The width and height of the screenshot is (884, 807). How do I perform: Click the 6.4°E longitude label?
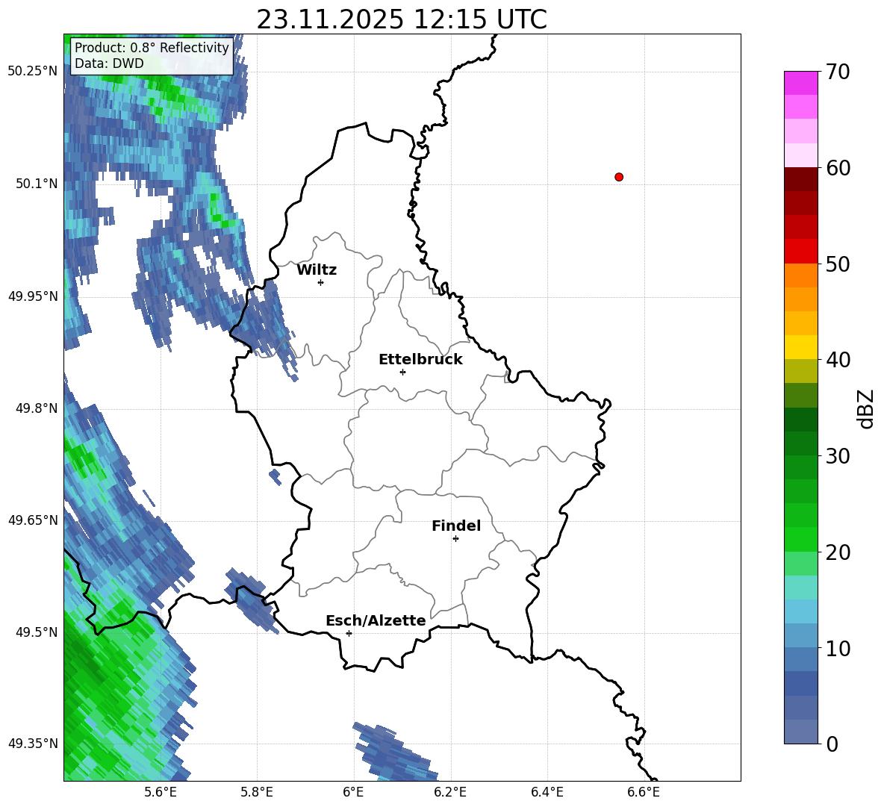[547, 793]
